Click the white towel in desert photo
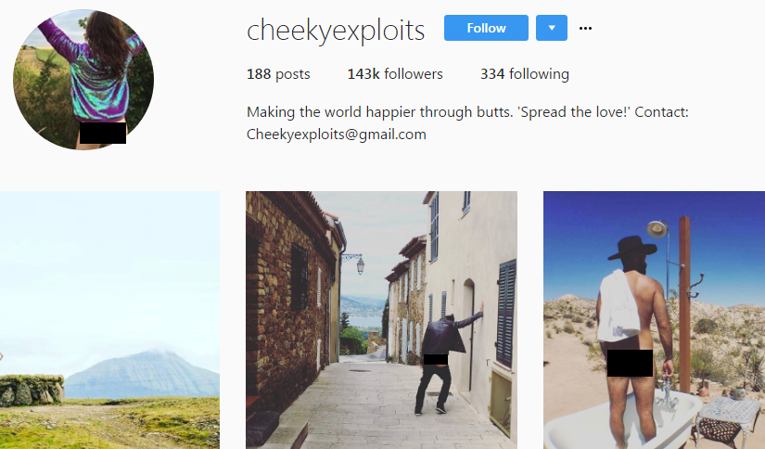The width and height of the screenshot is (765, 449). pos(618,306)
